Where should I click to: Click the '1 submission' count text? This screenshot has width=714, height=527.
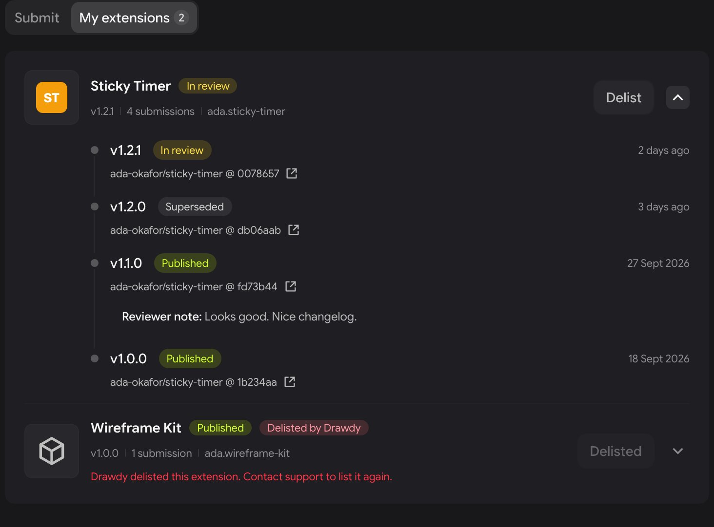point(162,453)
